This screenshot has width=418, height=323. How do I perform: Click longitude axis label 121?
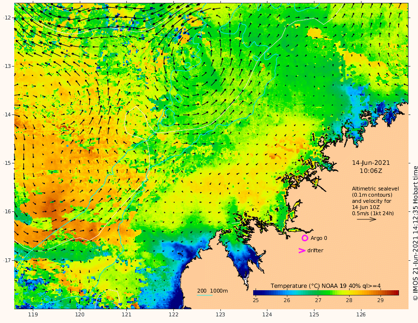tap(127, 315)
